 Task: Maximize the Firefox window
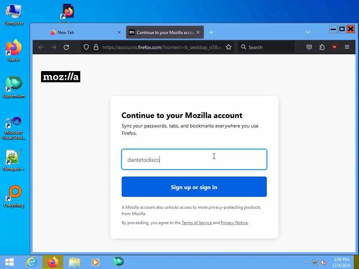tap(342, 29)
